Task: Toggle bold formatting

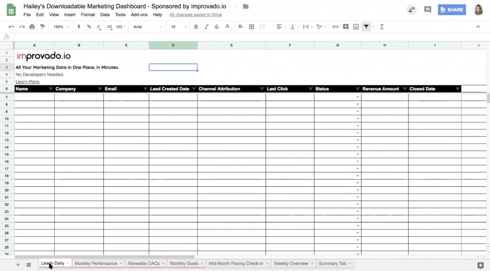Action: pyautogui.click(x=196, y=27)
